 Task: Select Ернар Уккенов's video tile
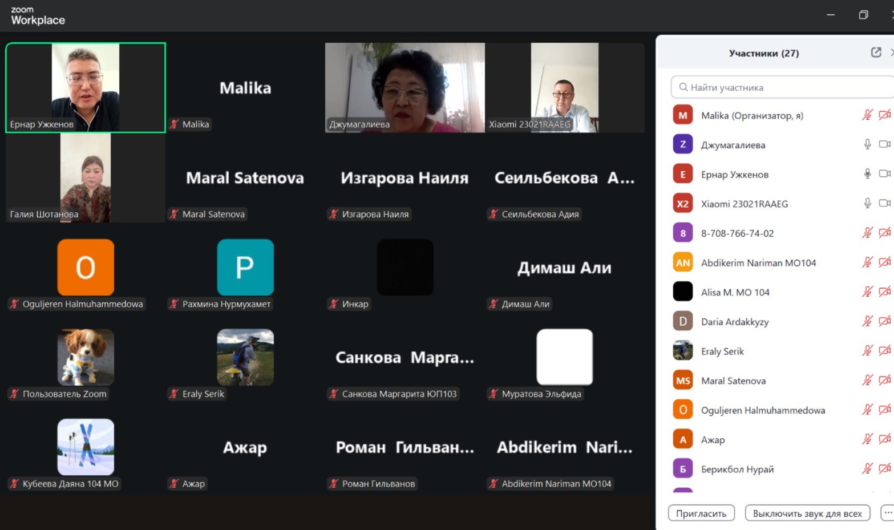pos(86,88)
